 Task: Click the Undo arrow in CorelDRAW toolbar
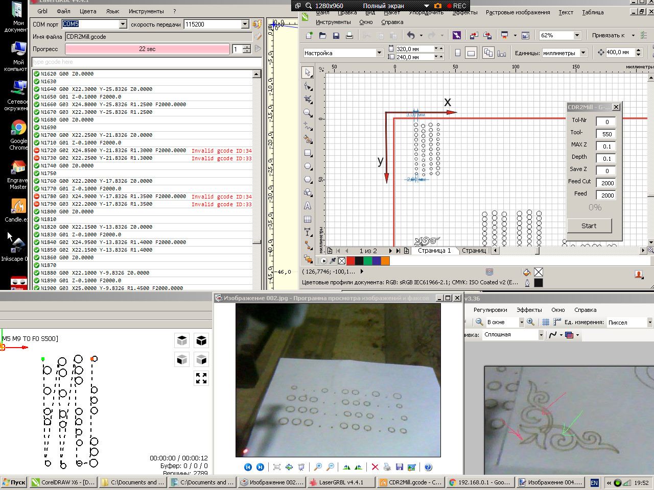[x=411, y=35]
